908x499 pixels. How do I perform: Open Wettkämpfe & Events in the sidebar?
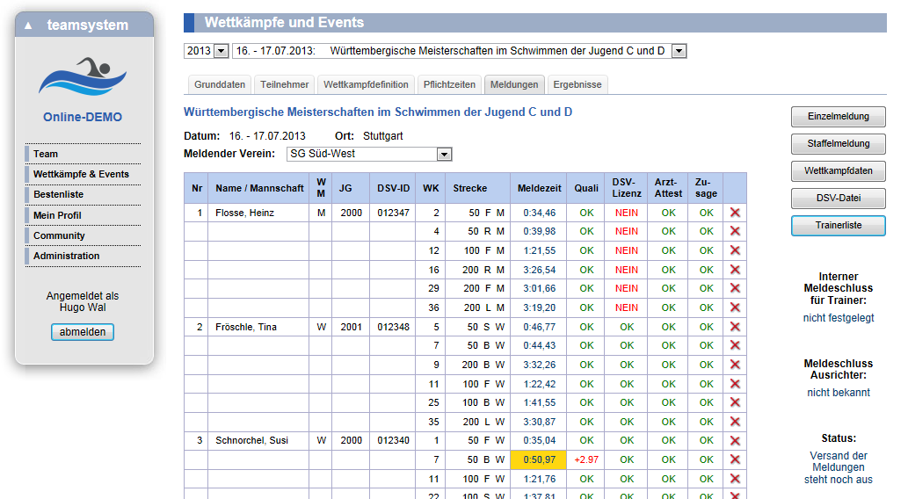pyautogui.click(x=83, y=174)
